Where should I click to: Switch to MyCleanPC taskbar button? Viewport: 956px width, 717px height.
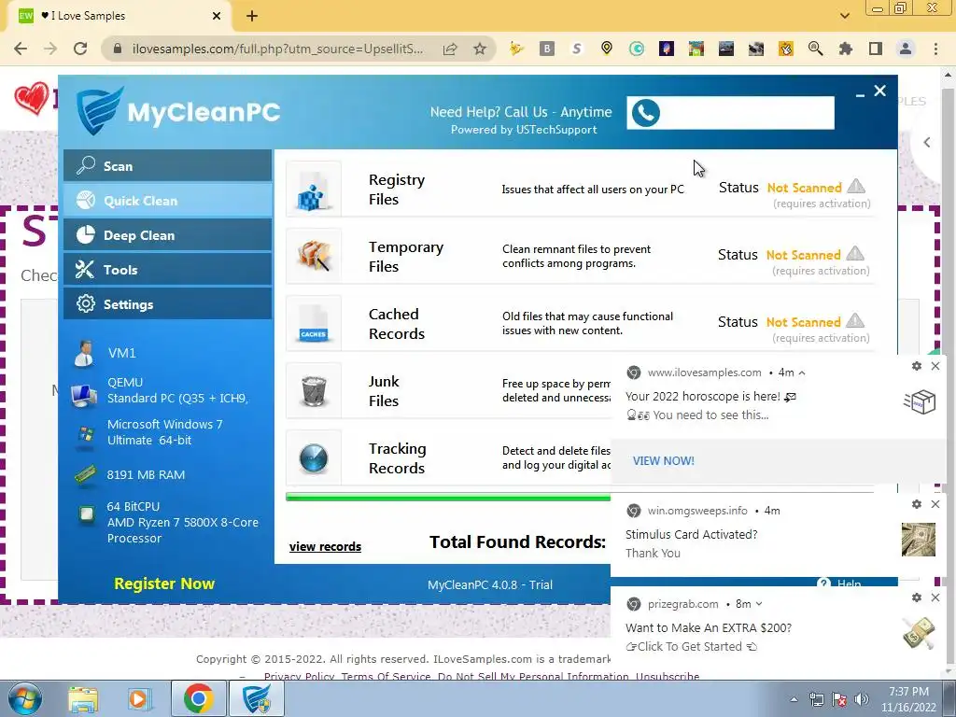[x=257, y=698]
